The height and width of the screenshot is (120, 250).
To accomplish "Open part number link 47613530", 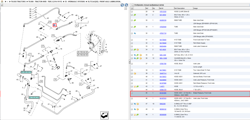I will [163, 12].
